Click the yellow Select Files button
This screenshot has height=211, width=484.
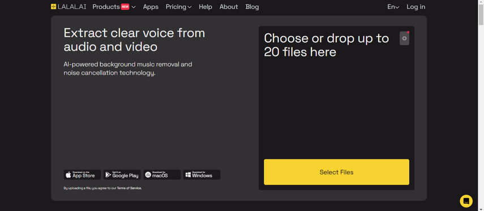point(336,172)
